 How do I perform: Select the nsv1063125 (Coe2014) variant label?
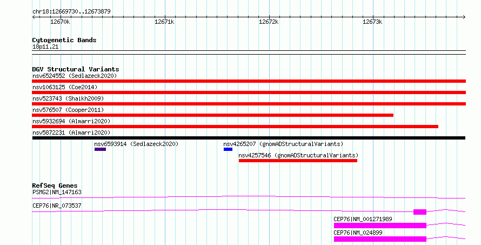point(65,87)
